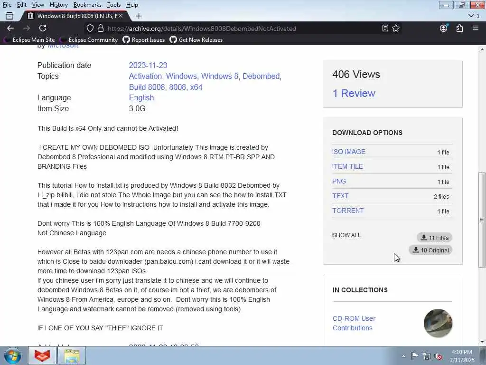Open the x64 topic link
486x365 pixels.
(196, 87)
